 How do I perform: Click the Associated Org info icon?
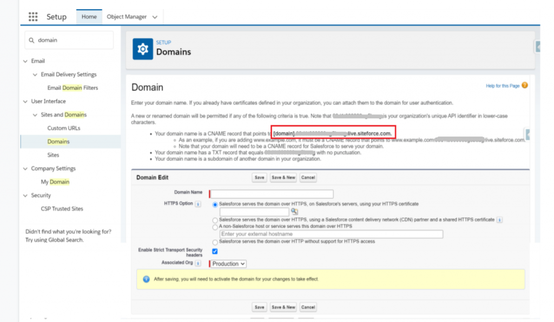click(x=198, y=264)
